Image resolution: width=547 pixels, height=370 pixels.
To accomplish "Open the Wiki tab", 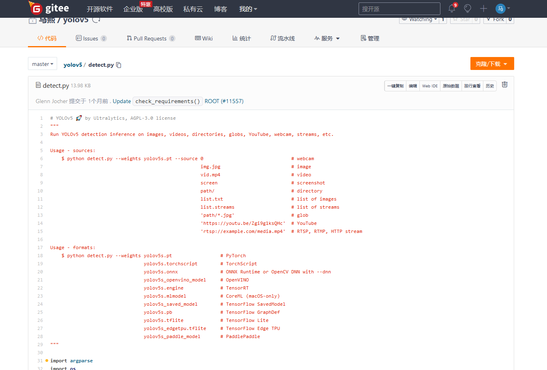I will 204,38.
